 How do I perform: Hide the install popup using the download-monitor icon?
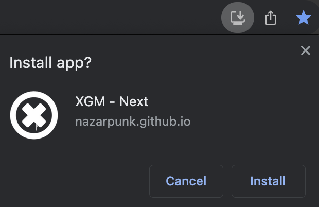click(237, 18)
